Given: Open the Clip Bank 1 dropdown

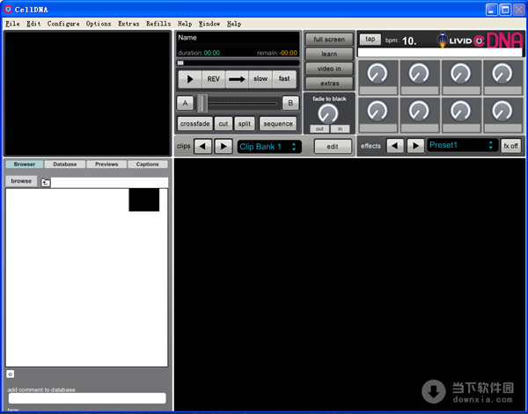Looking at the screenshot, I should click(x=269, y=146).
